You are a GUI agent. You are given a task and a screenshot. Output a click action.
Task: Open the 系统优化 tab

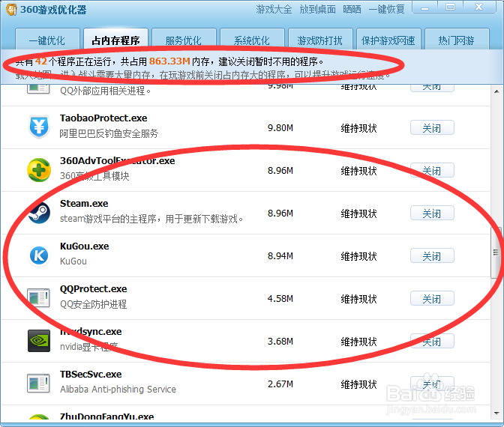252,40
